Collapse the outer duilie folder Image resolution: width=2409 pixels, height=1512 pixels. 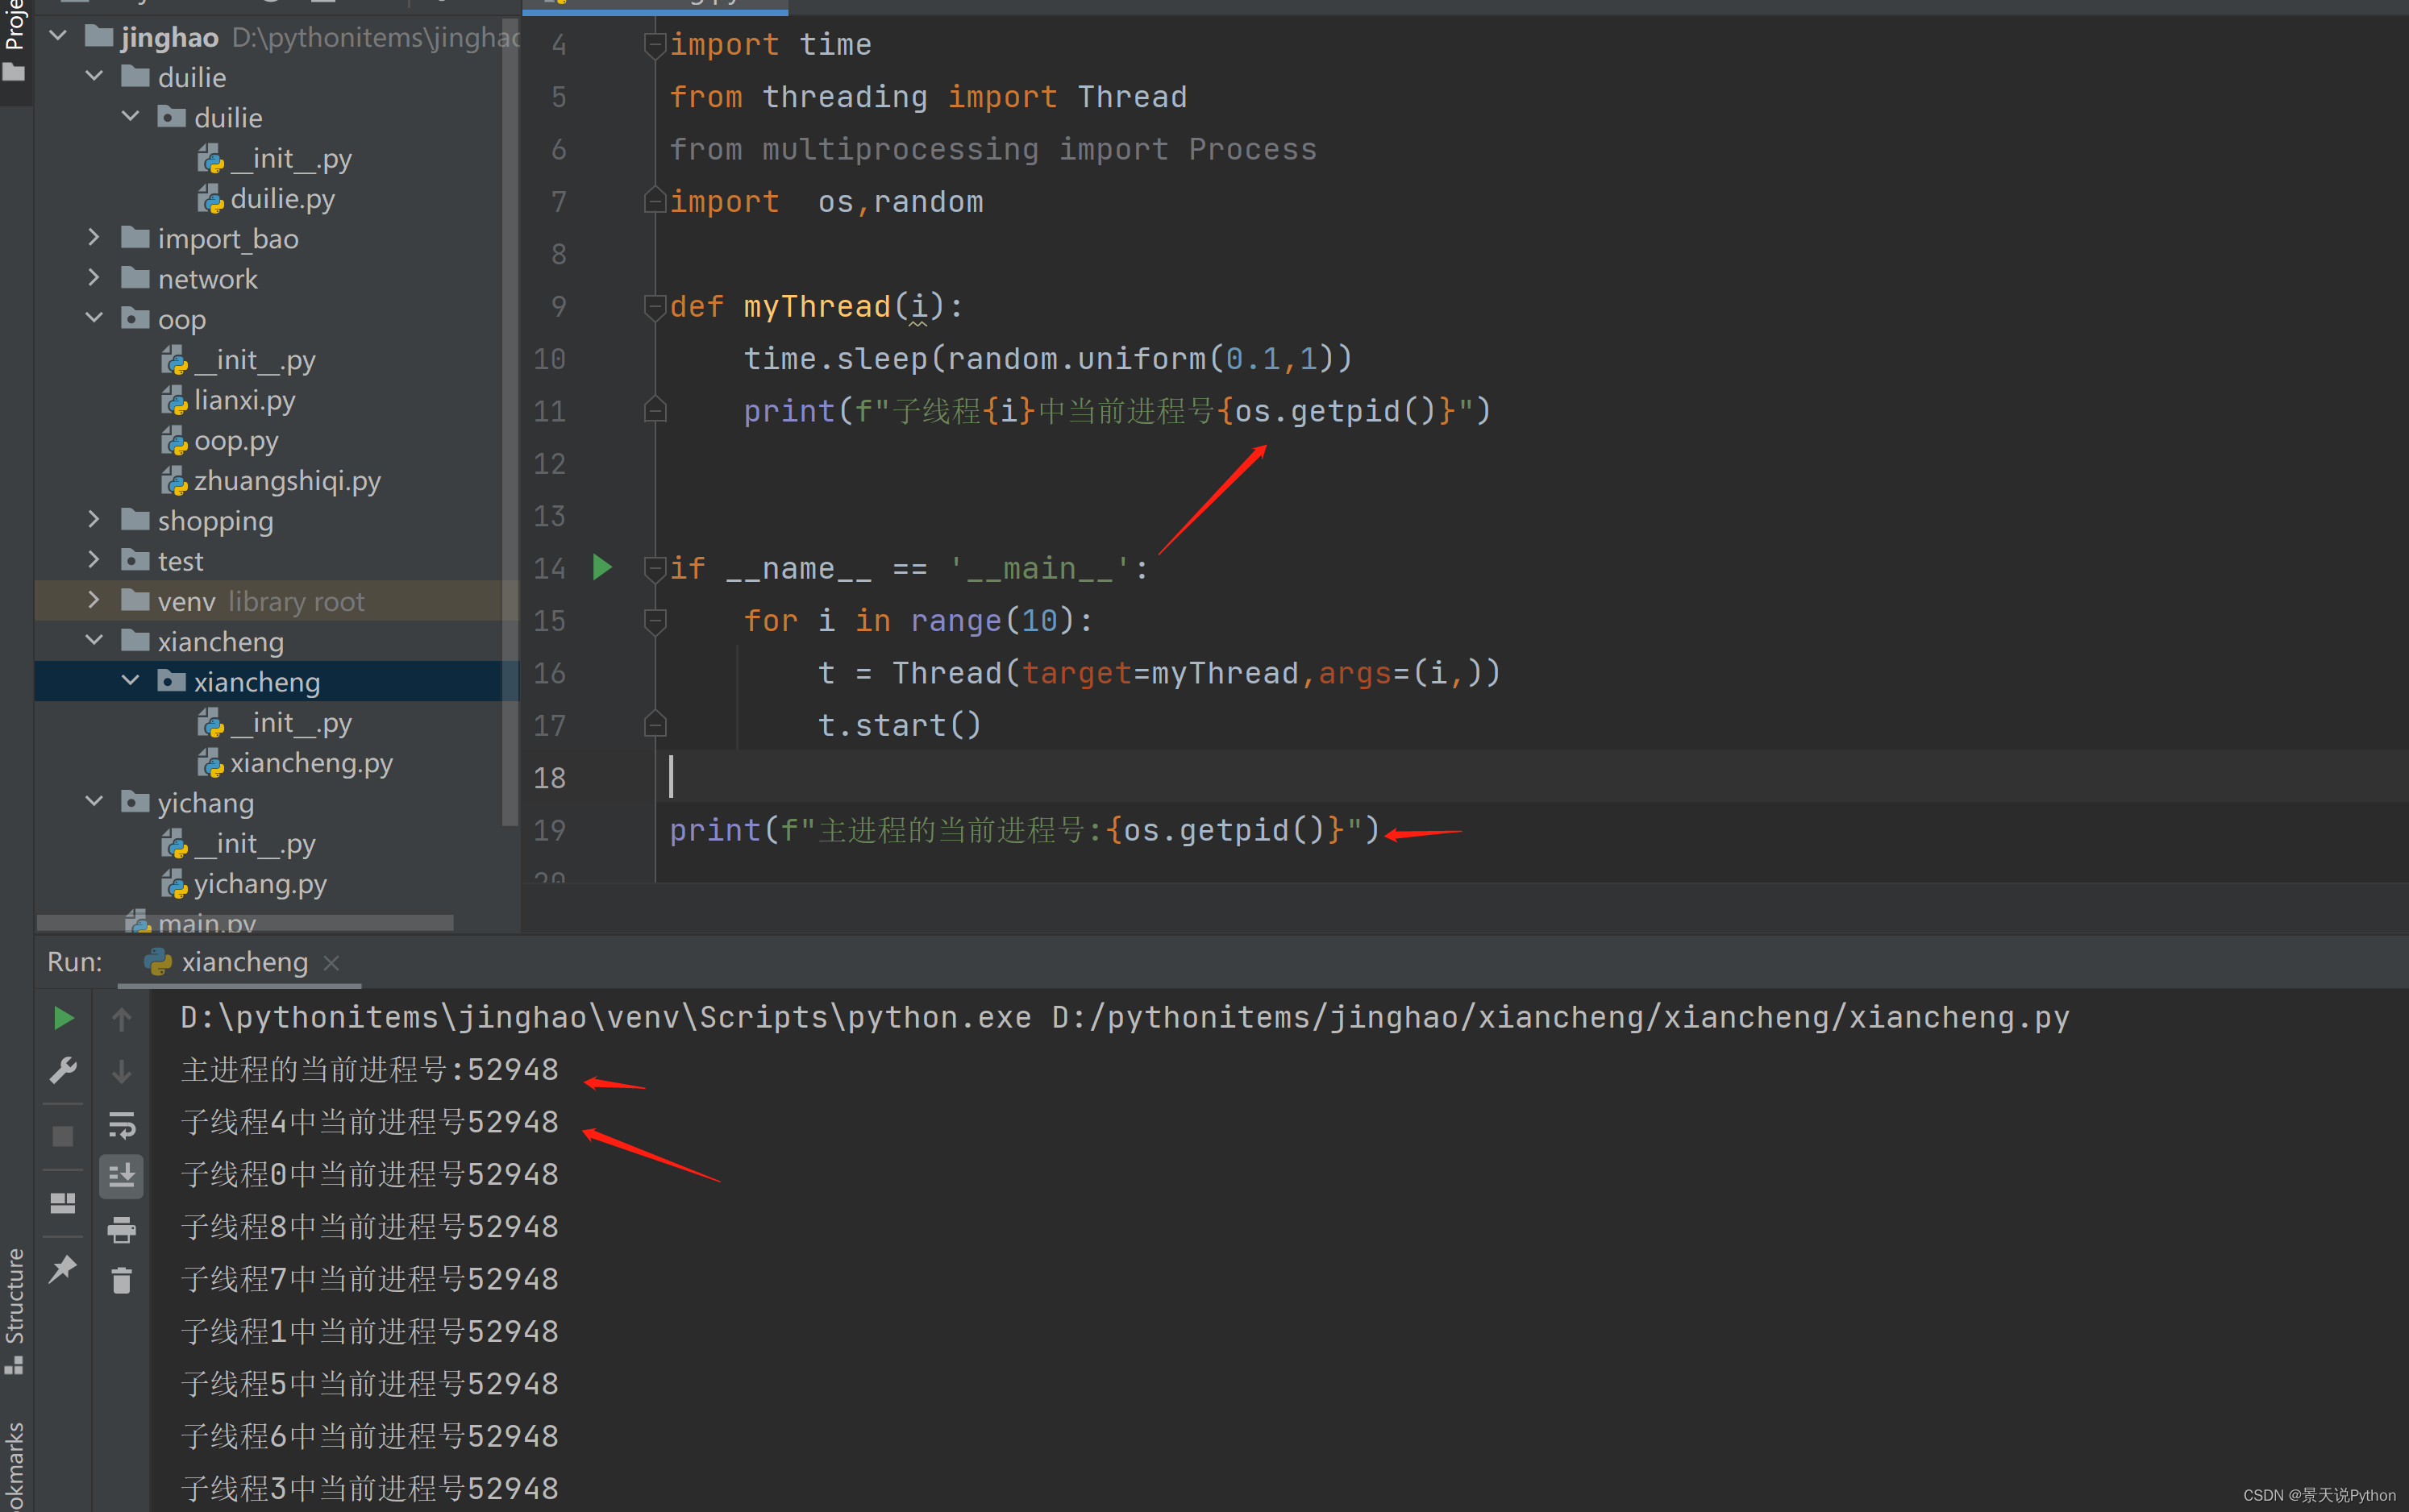[94, 77]
